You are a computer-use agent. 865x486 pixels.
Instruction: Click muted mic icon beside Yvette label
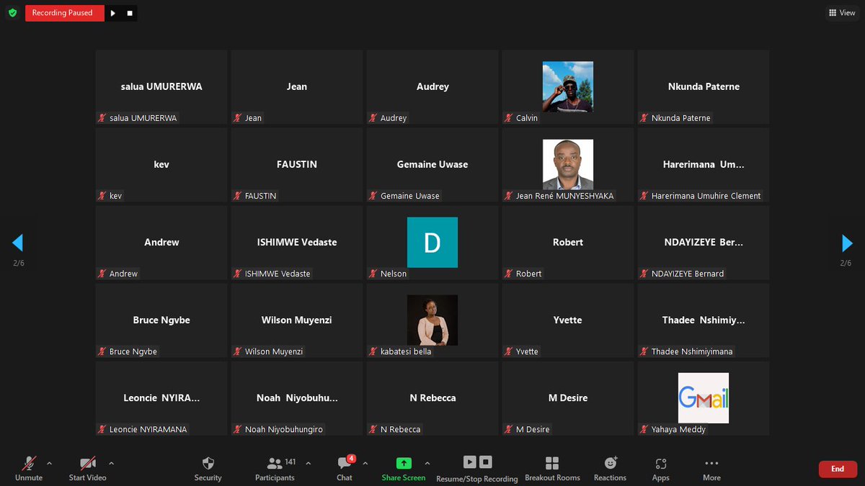tap(509, 351)
